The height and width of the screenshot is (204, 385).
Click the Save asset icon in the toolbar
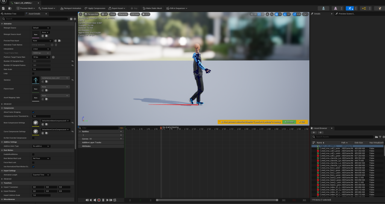tap(3, 8)
